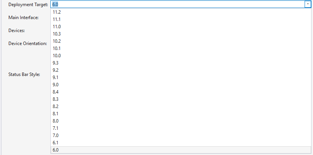Pick the 9.0 list entry
This screenshot has height=155, width=313.
tap(56, 85)
